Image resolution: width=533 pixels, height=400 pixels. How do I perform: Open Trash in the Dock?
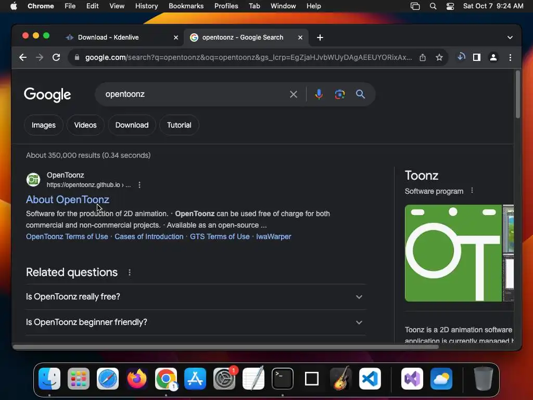(483, 378)
